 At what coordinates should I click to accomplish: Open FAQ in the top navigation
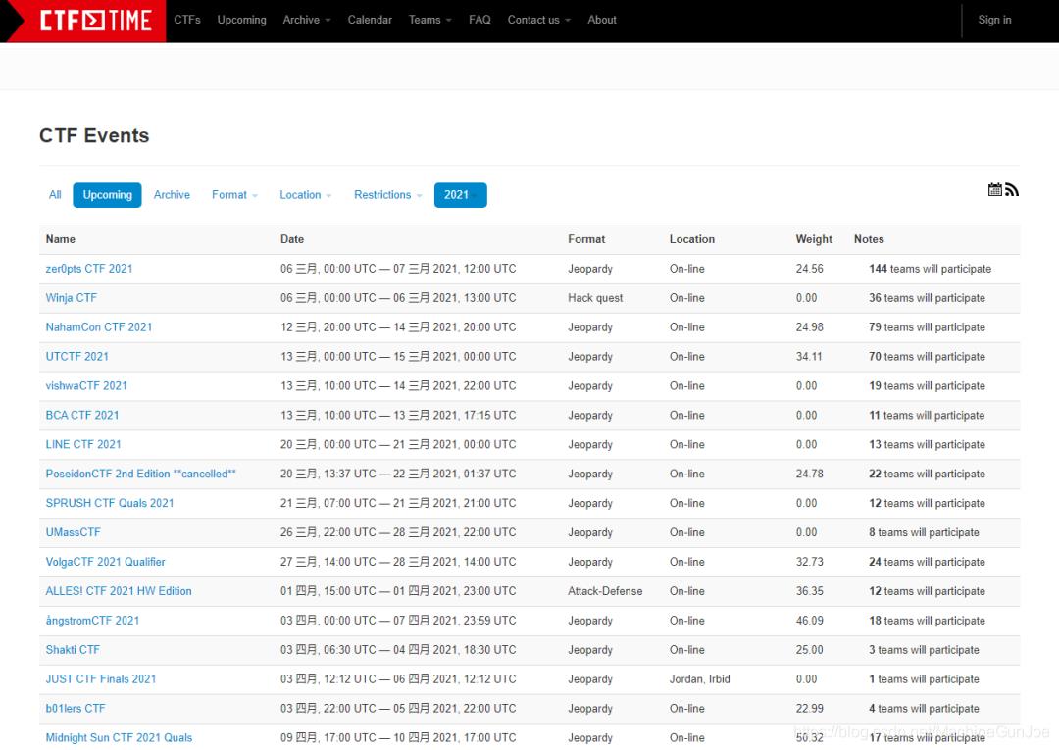click(479, 20)
